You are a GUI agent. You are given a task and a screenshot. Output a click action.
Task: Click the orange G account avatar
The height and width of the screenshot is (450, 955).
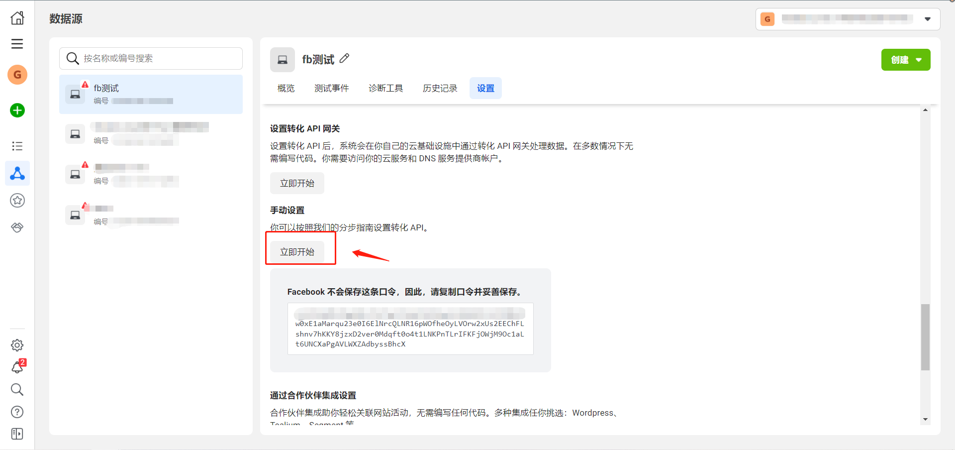point(17,75)
